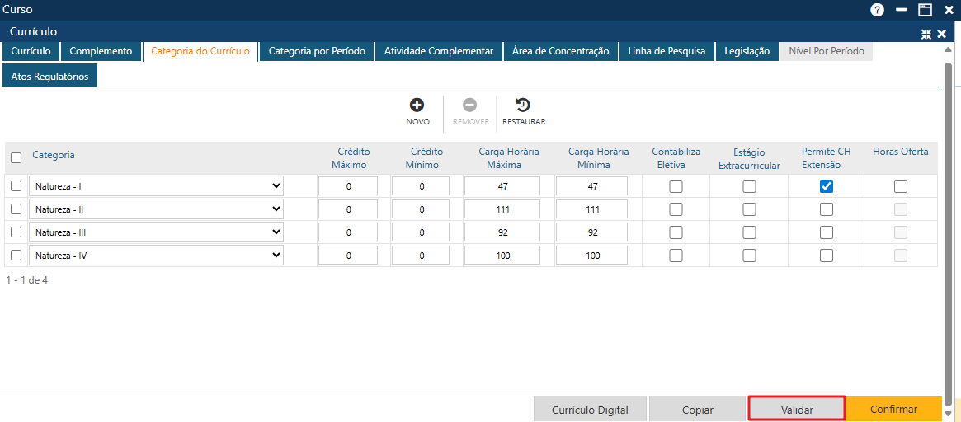
Task: Check Horas Oferta for Natureza - I
Action: coord(900,186)
